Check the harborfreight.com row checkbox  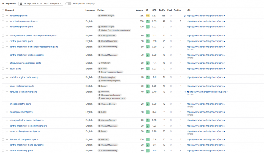pos(3,16)
